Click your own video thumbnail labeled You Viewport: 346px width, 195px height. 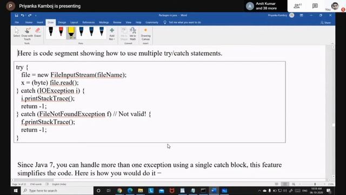335,6
